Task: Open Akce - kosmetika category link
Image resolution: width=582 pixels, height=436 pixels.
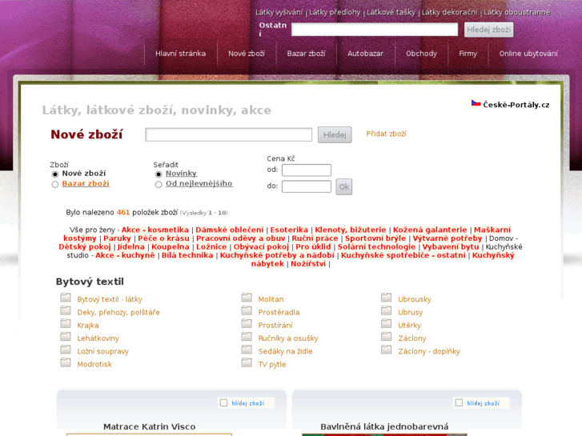Action: pyautogui.click(x=155, y=230)
